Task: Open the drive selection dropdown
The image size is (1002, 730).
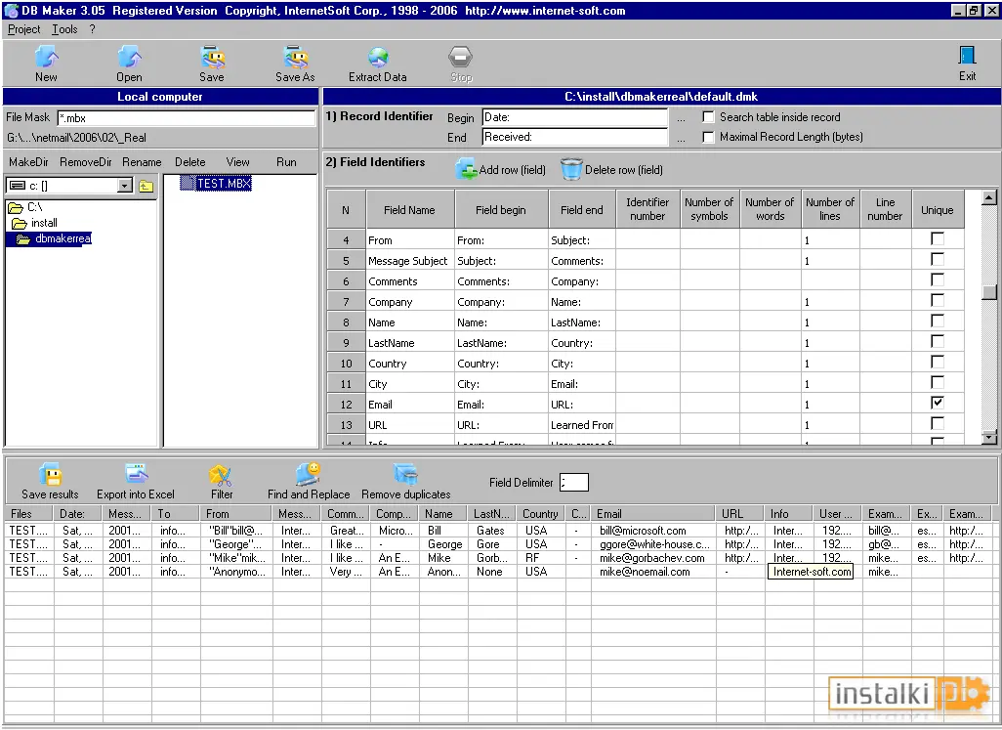Action: point(125,186)
